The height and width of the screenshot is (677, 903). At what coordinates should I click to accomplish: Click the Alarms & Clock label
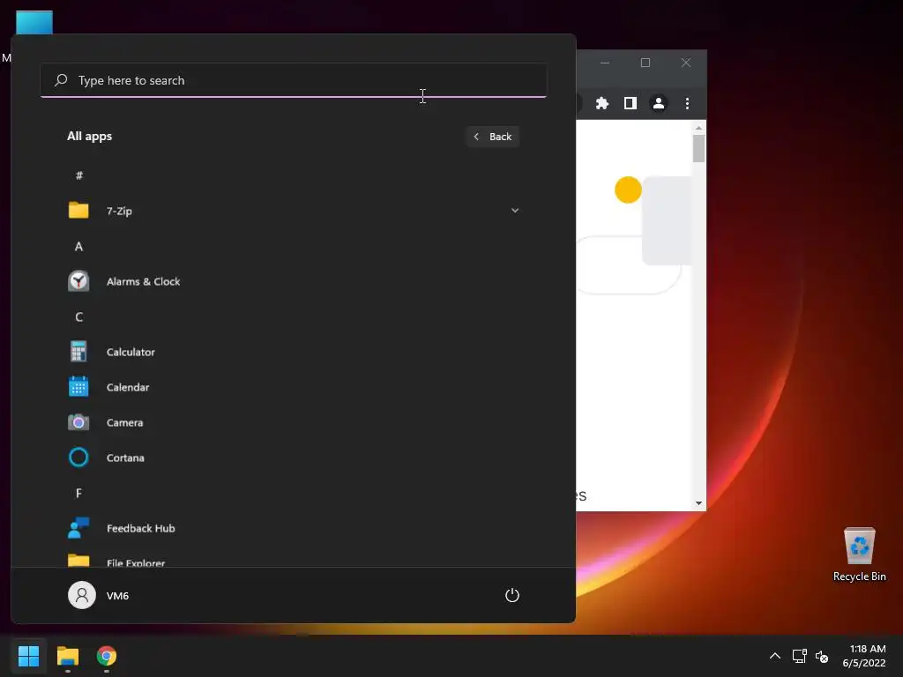pyautogui.click(x=144, y=281)
